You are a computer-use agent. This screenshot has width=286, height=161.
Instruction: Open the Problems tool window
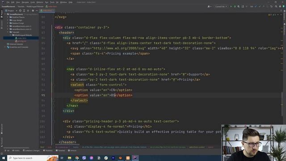coord(48,151)
